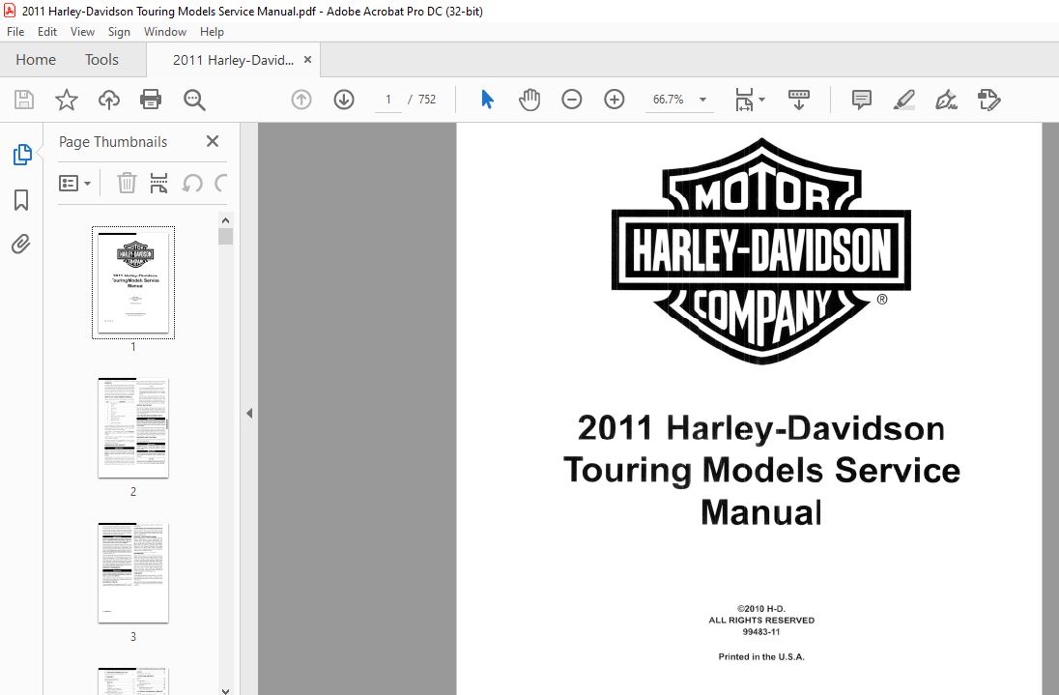Add a sticky note comment
This screenshot has width=1059, height=695.
(x=862, y=100)
